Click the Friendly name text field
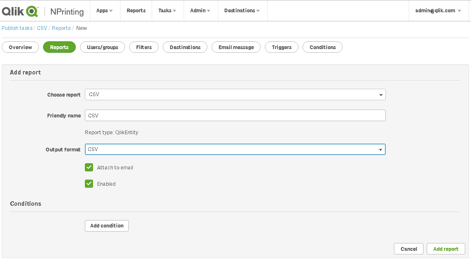Viewport: 471px width, 261px height. coord(235,116)
